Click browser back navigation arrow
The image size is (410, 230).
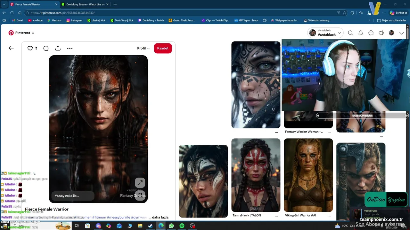coord(4,13)
